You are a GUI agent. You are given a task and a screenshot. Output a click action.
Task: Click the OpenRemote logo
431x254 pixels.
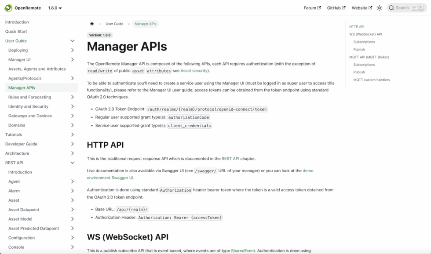(x=9, y=7)
